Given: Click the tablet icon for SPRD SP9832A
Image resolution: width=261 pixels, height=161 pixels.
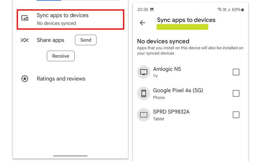Looking at the screenshot, I should (144, 115).
